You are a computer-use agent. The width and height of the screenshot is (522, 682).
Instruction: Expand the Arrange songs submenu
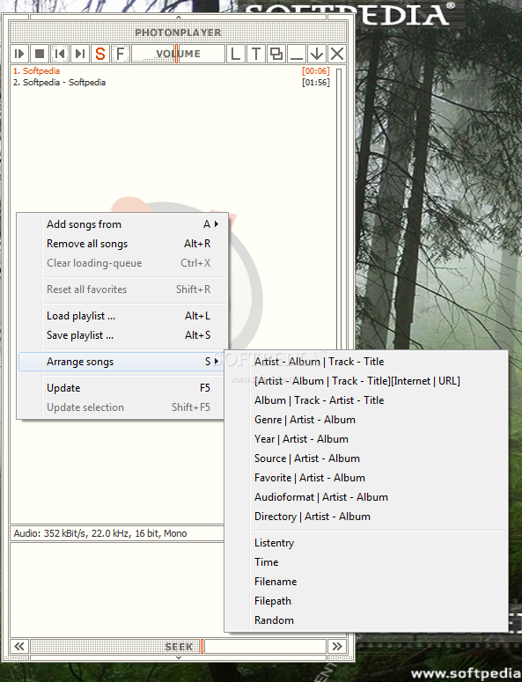pos(122,362)
